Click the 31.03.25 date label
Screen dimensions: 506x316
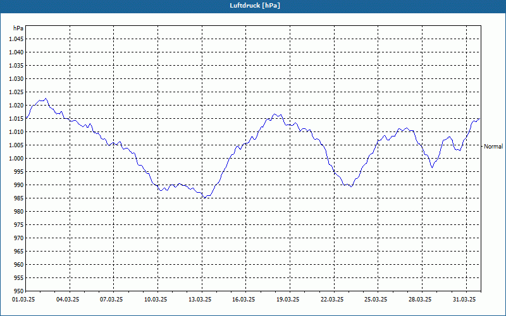464,300
